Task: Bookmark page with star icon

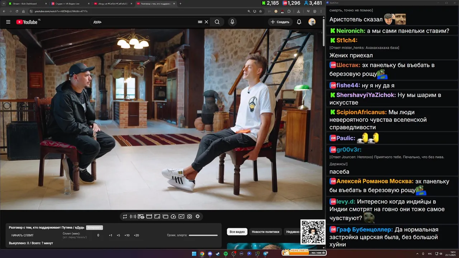Action: [x=260, y=11]
